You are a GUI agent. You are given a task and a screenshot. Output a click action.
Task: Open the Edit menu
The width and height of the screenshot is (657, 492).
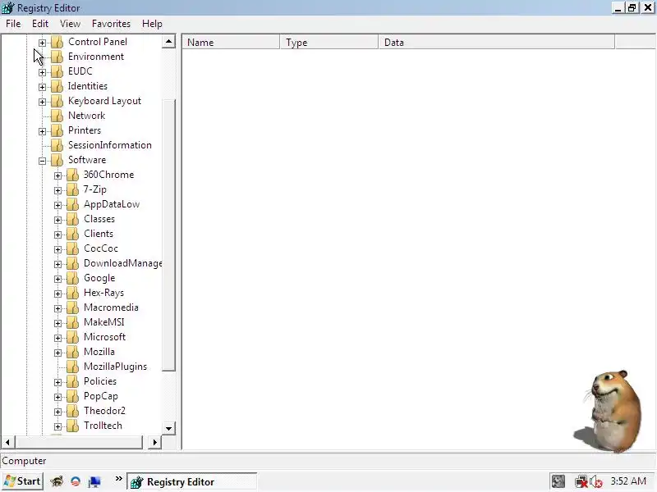coord(39,24)
